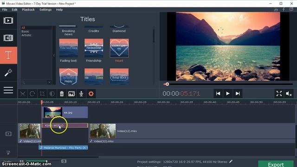Click the zoom in timeline scale icon
The height and width of the screenshot is (167, 297).
(64, 161)
